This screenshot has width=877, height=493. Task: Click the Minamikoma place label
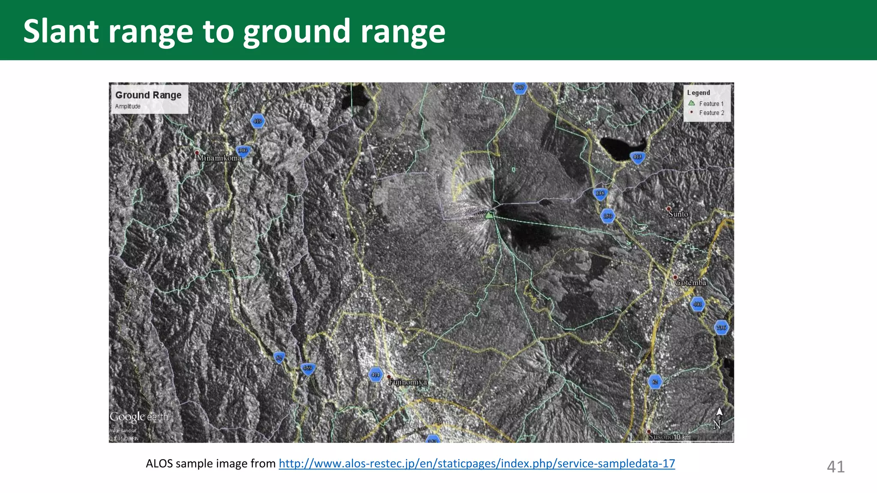[x=219, y=158]
